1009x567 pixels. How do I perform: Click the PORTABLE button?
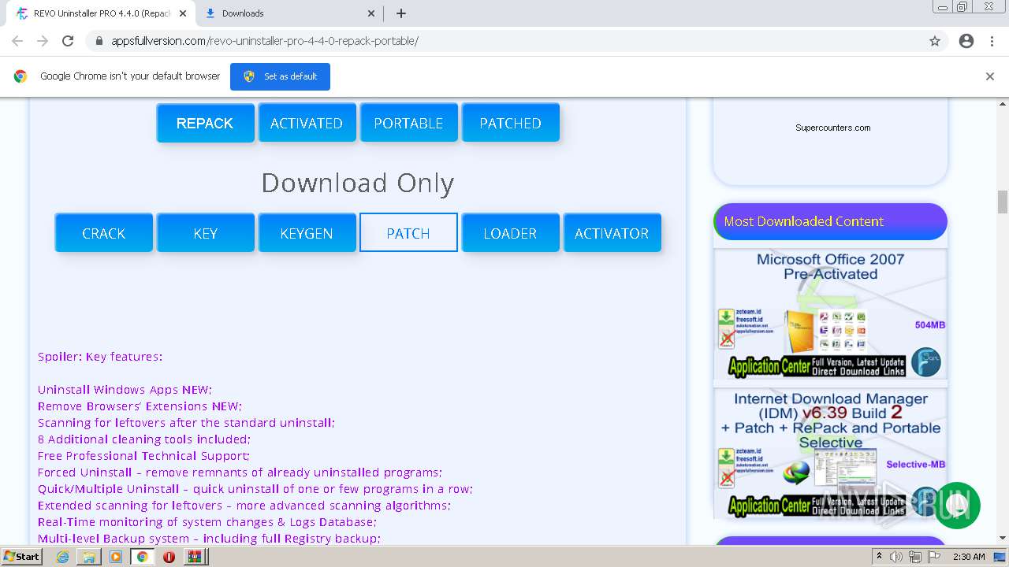tap(408, 123)
